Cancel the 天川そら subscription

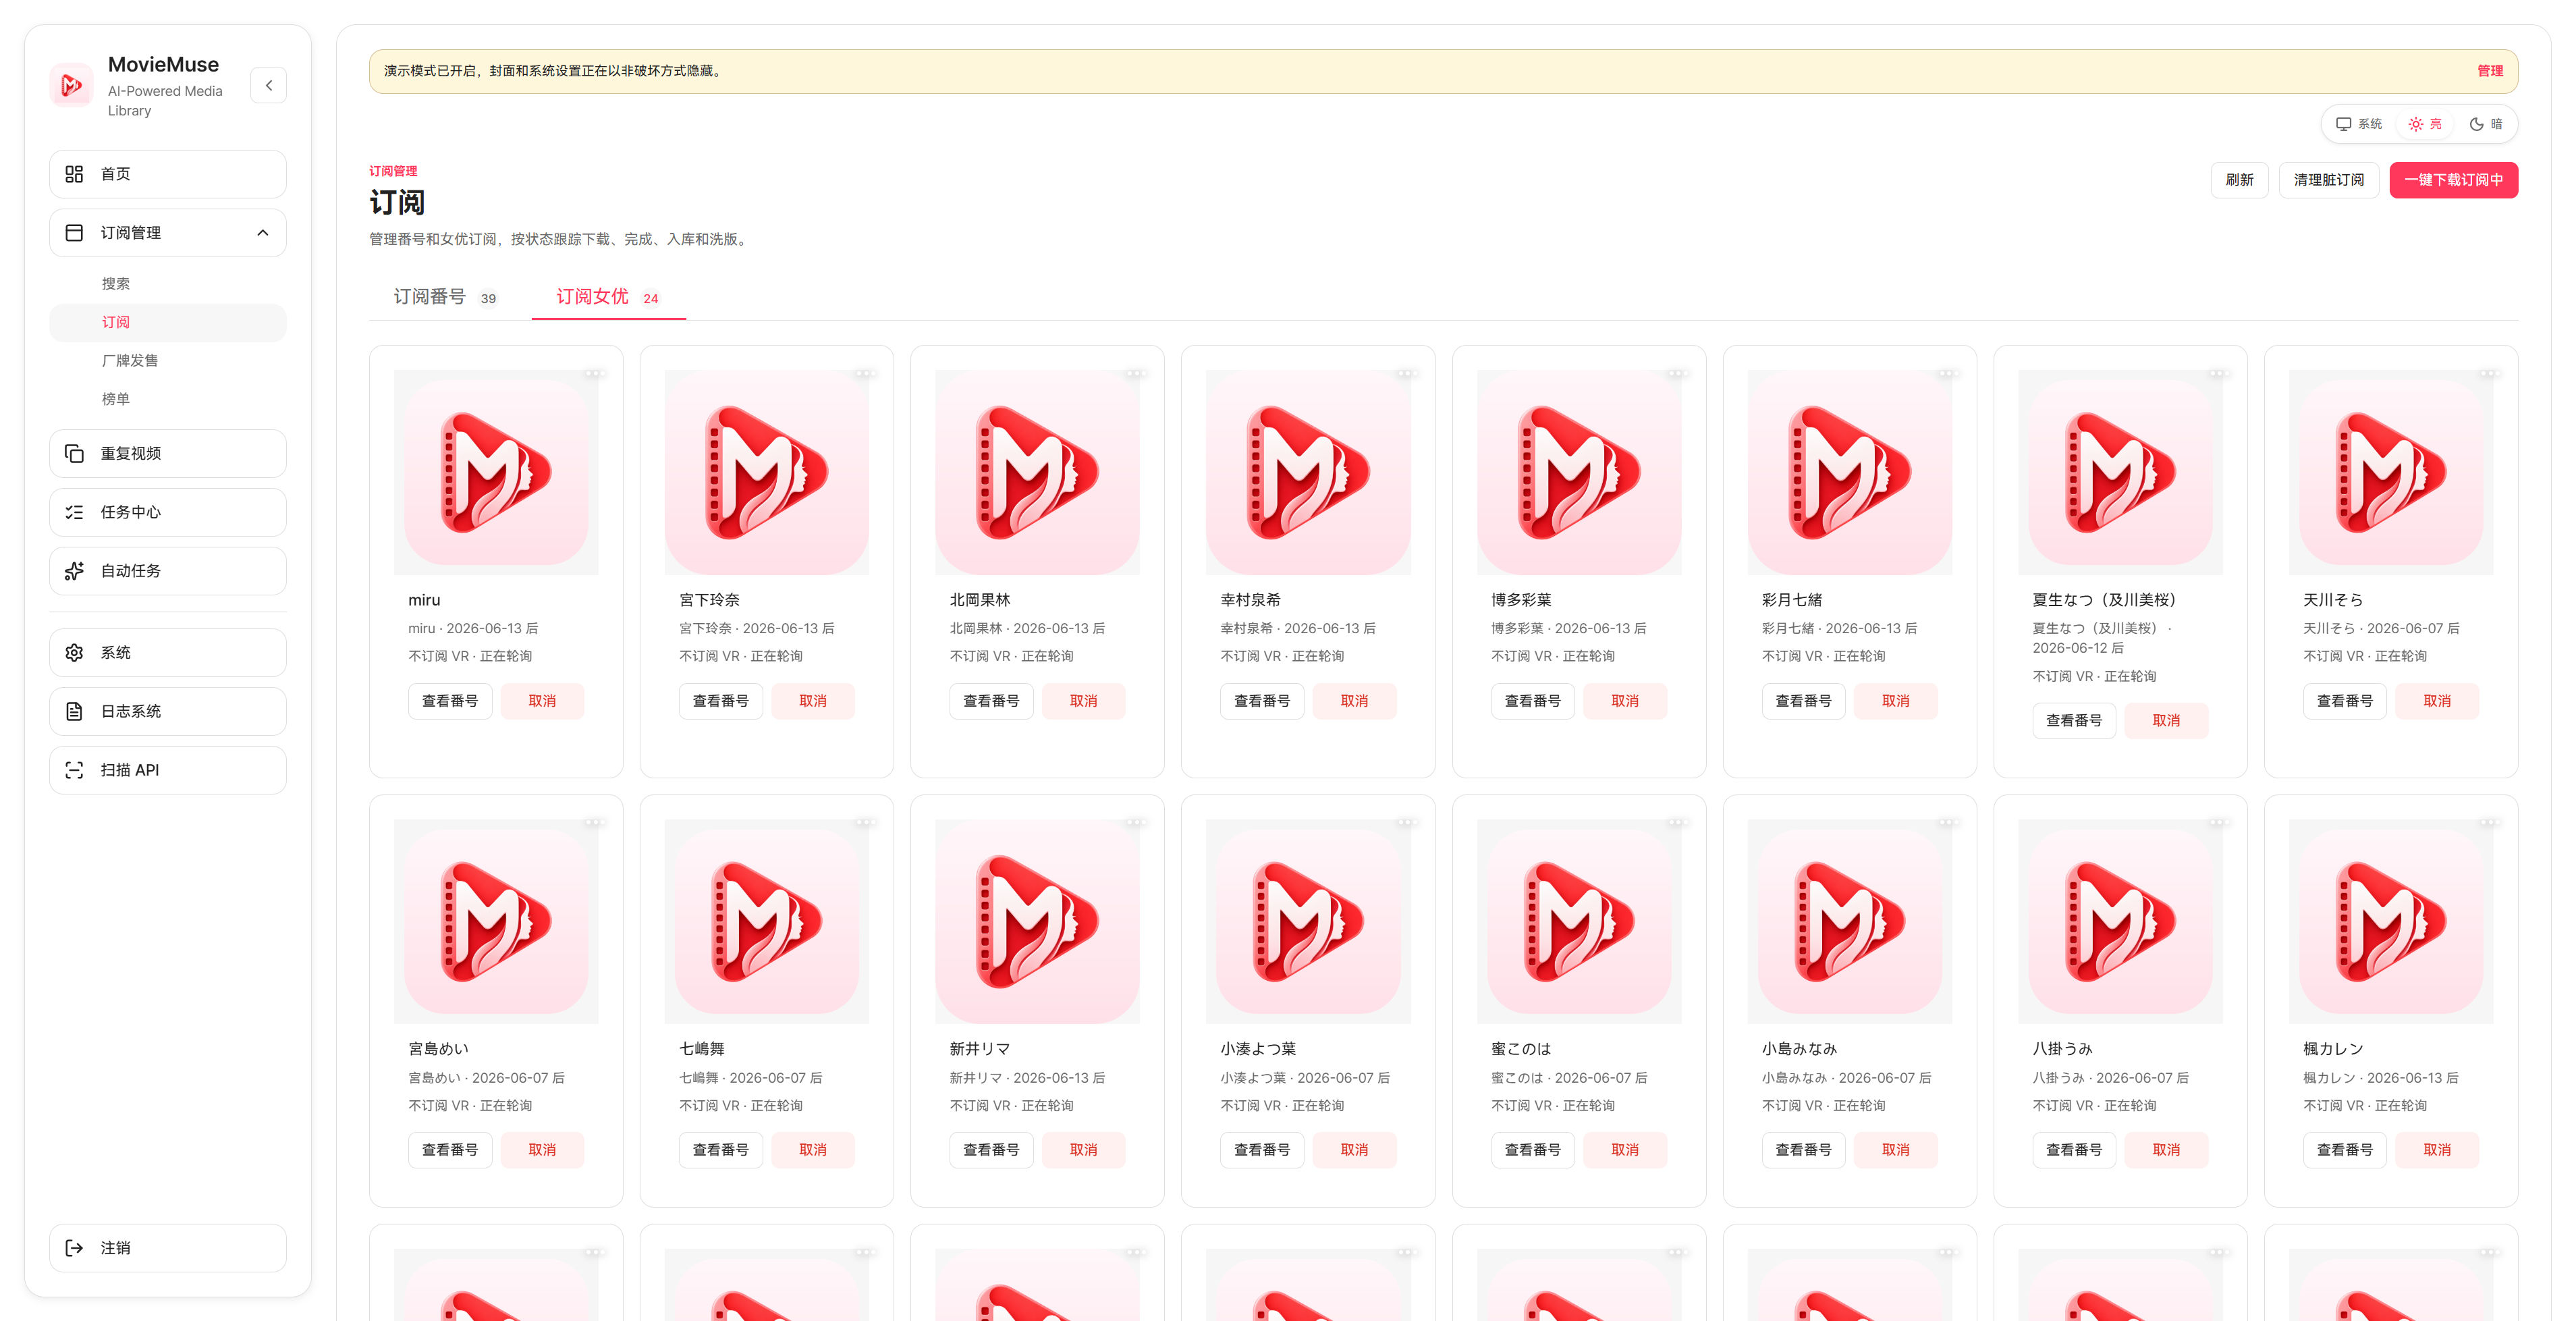2437,701
